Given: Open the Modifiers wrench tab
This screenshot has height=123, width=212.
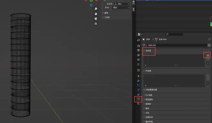Looking at the screenshot, I should coord(138,81).
